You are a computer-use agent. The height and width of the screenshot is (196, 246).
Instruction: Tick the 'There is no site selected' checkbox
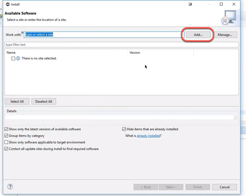(x=13, y=58)
